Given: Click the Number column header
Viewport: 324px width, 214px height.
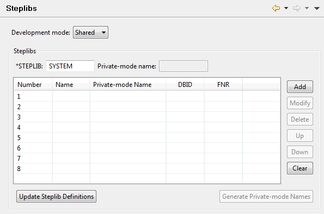Looking at the screenshot, I should pos(33,85).
